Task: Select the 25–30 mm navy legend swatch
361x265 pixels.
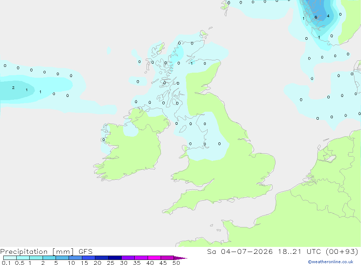Action: click(x=115, y=258)
